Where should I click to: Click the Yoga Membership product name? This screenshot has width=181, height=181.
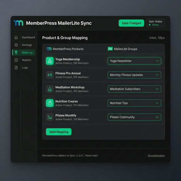point(68,59)
